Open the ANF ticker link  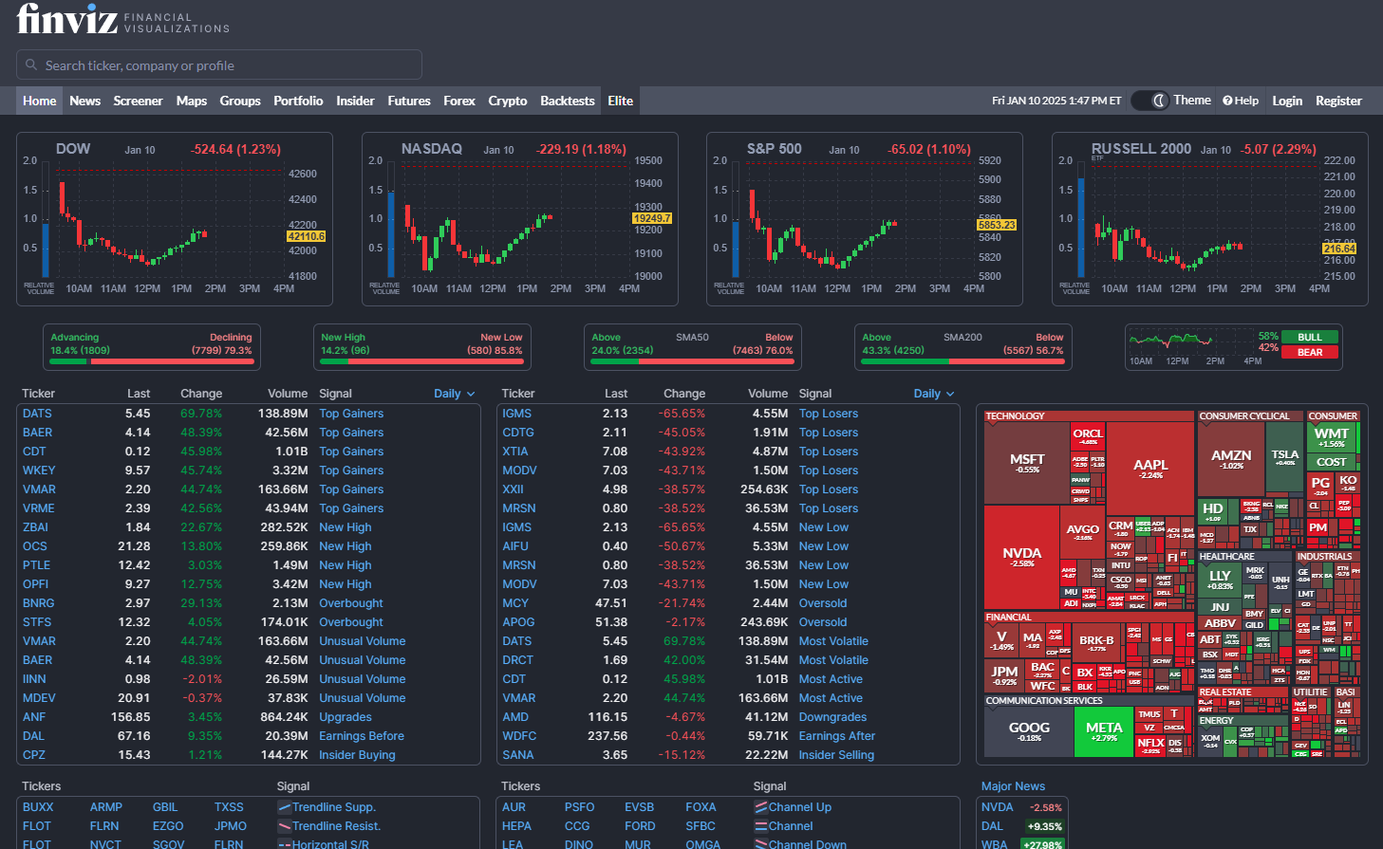pos(34,717)
